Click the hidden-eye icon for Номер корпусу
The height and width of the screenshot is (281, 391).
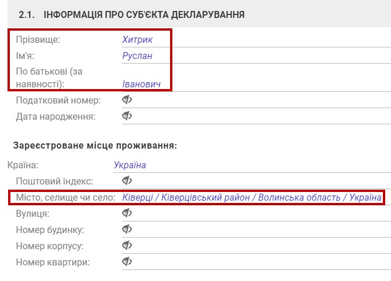click(x=127, y=246)
